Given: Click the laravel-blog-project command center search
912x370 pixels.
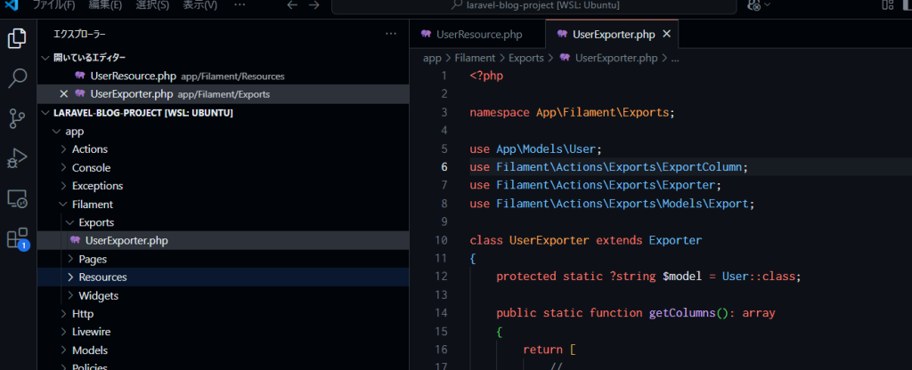Looking at the screenshot, I should tap(535, 6).
